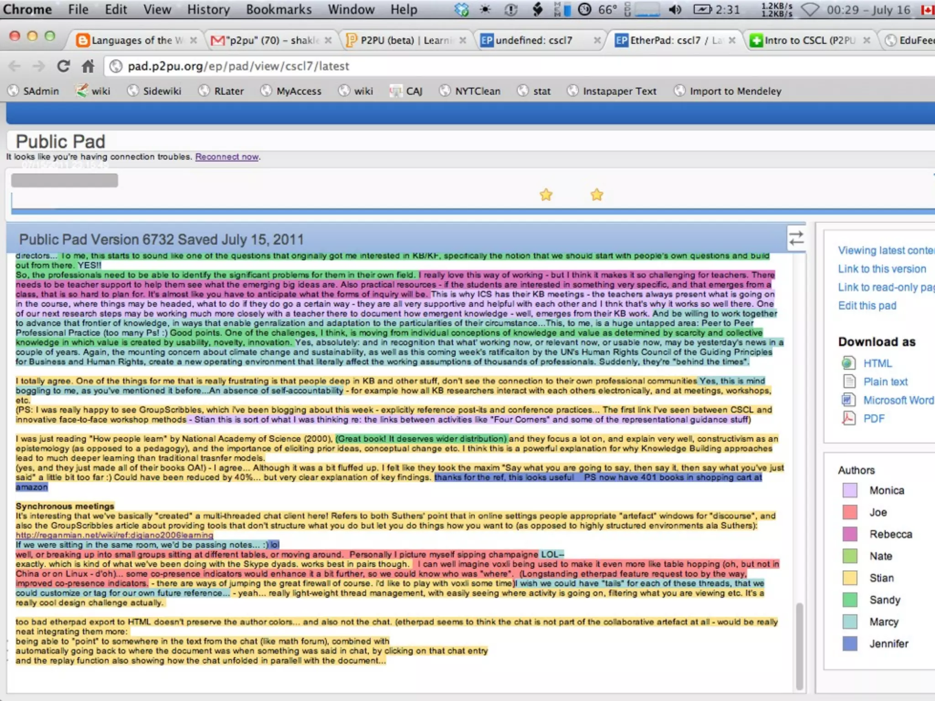Image resolution: width=935 pixels, height=701 pixels.
Task: Click the second star on timeline
Action: (x=597, y=195)
